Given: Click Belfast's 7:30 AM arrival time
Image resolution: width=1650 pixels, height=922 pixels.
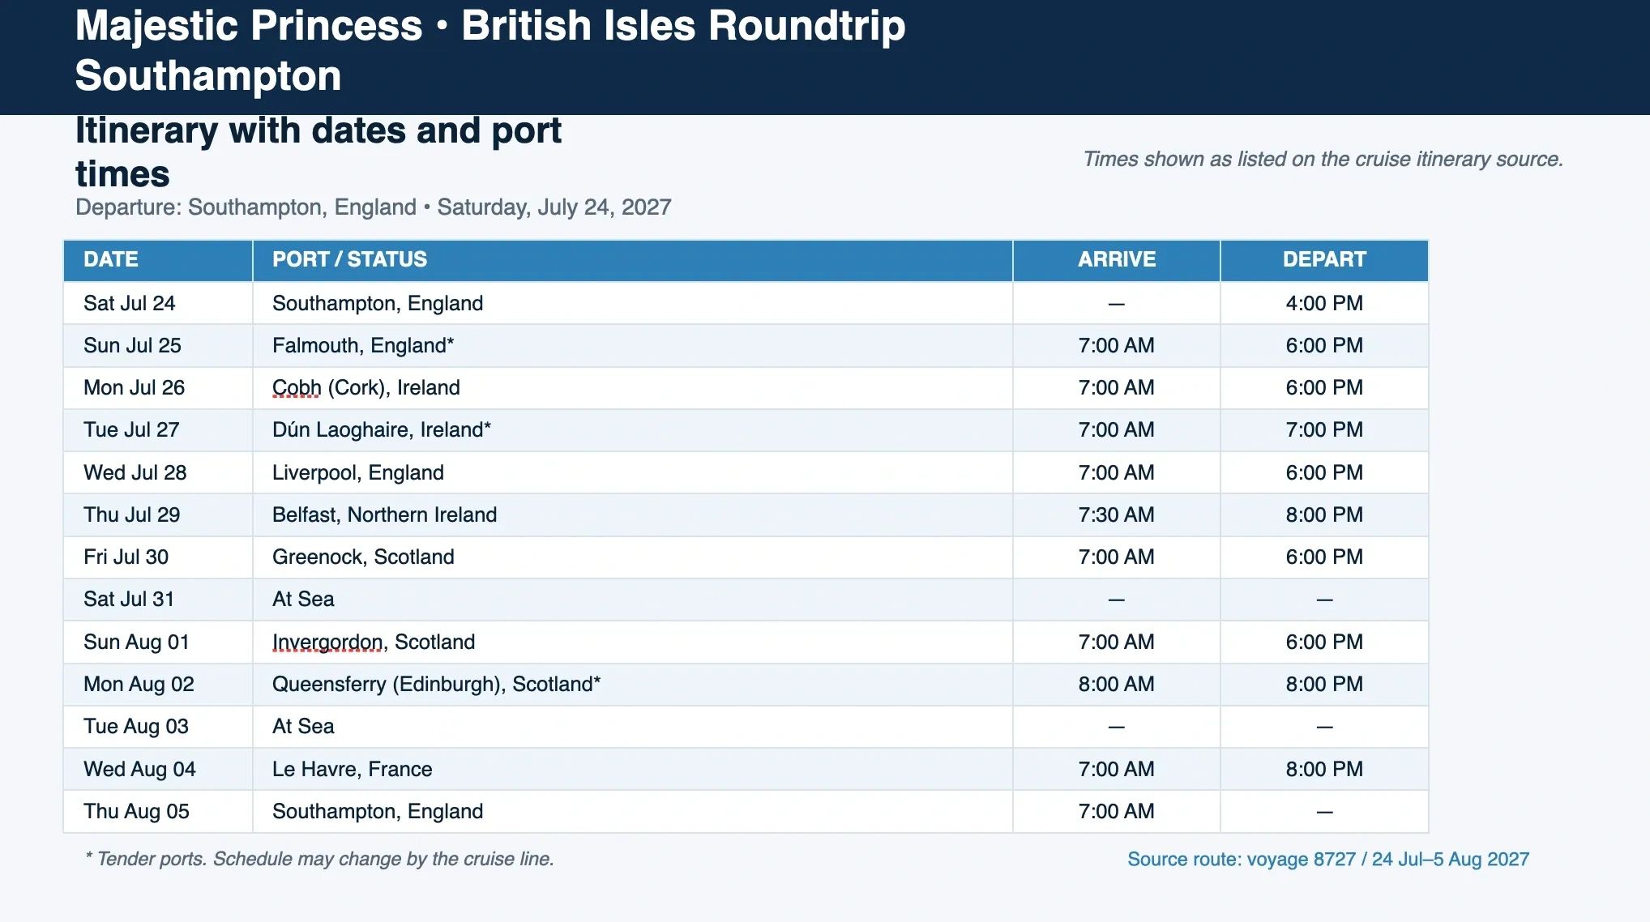Looking at the screenshot, I should tap(1116, 515).
